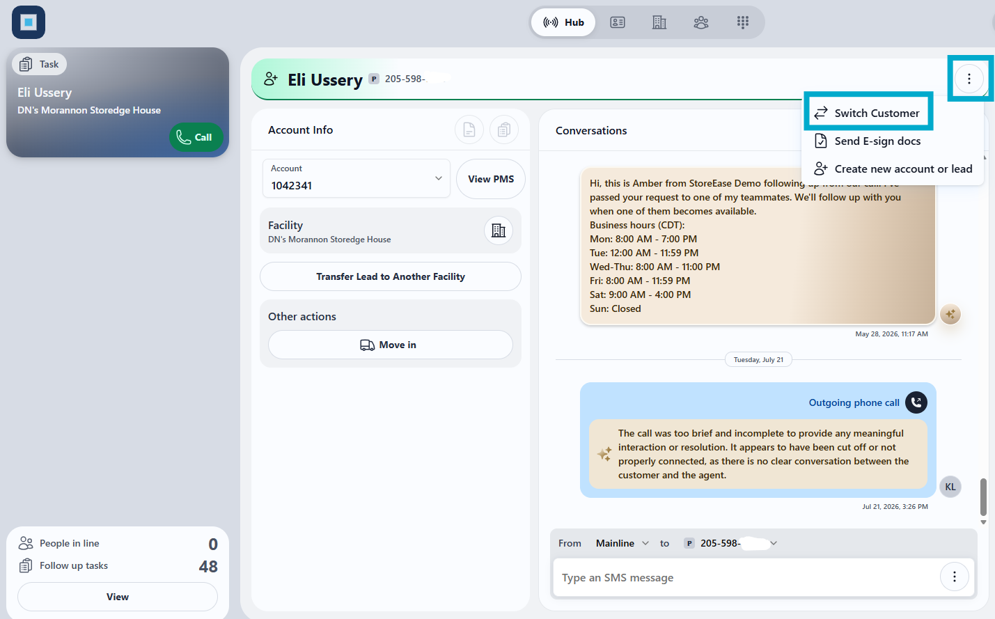Click the People in line icon
The width and height of the screenshot is (995, 619).
pos(26,543)
